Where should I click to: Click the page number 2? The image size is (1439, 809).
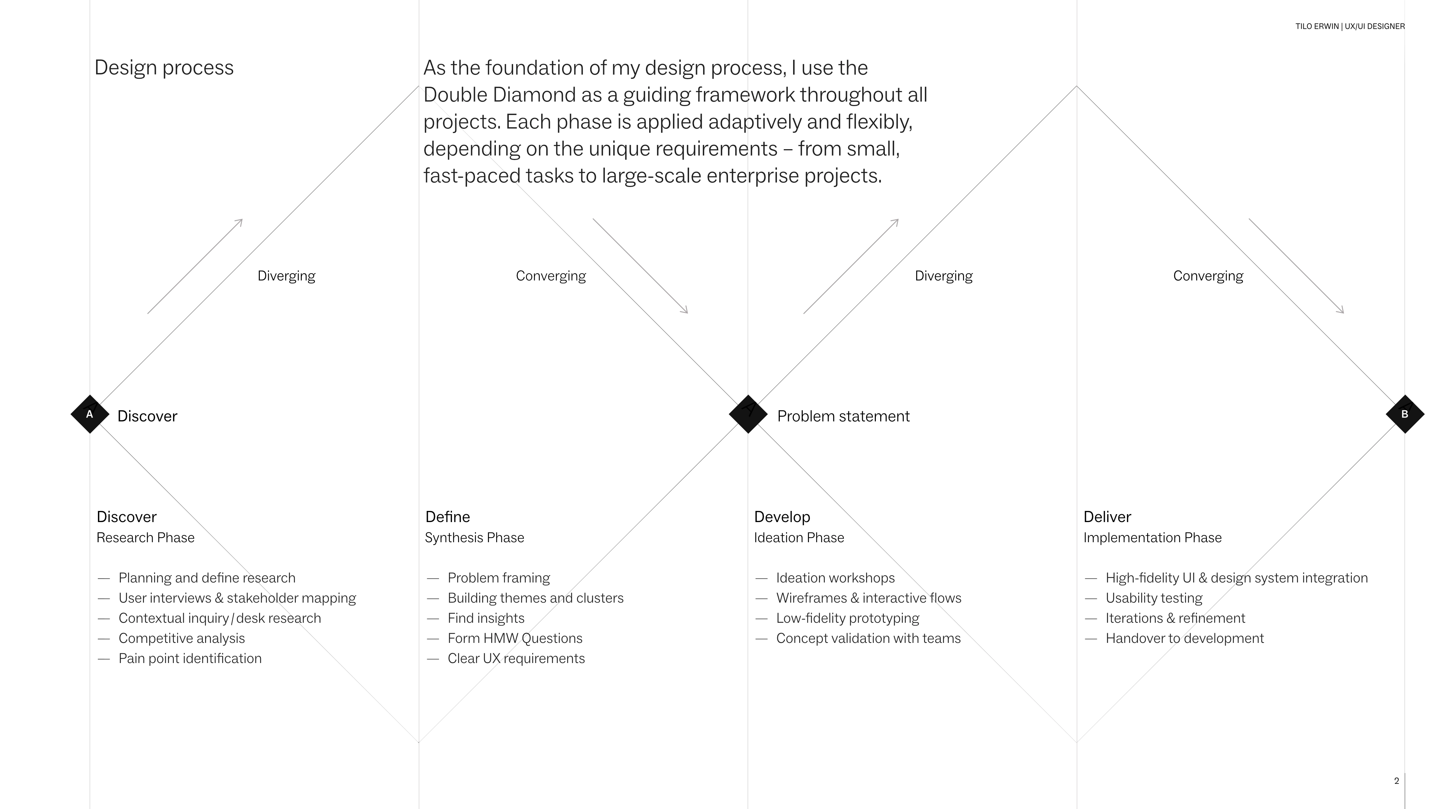(1396, 781)
